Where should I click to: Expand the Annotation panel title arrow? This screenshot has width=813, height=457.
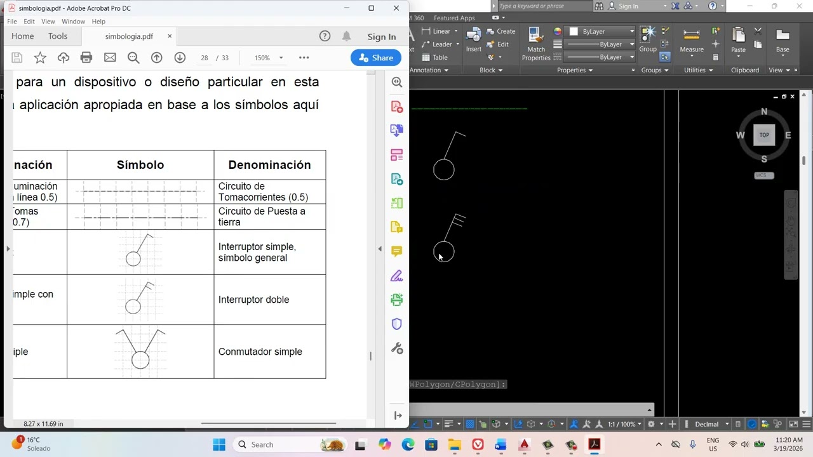click(x=447, y=70)
